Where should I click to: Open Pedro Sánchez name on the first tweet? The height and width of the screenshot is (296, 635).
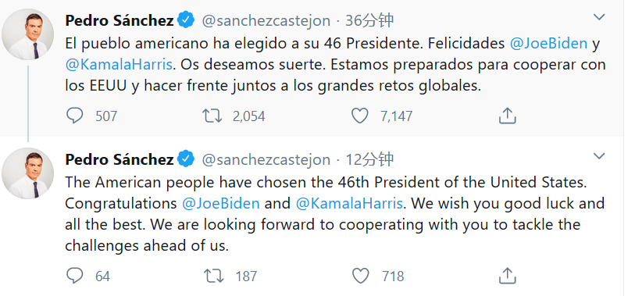[x=120, y=20]
